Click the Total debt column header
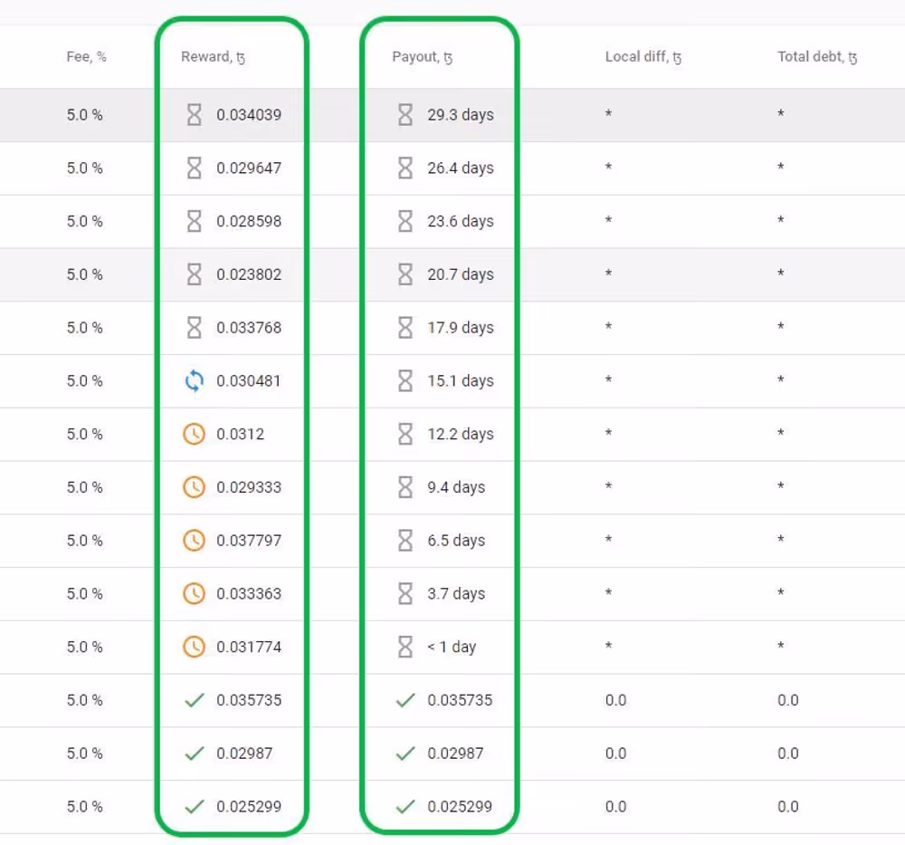Screen dimensions: 905x845 816,57
